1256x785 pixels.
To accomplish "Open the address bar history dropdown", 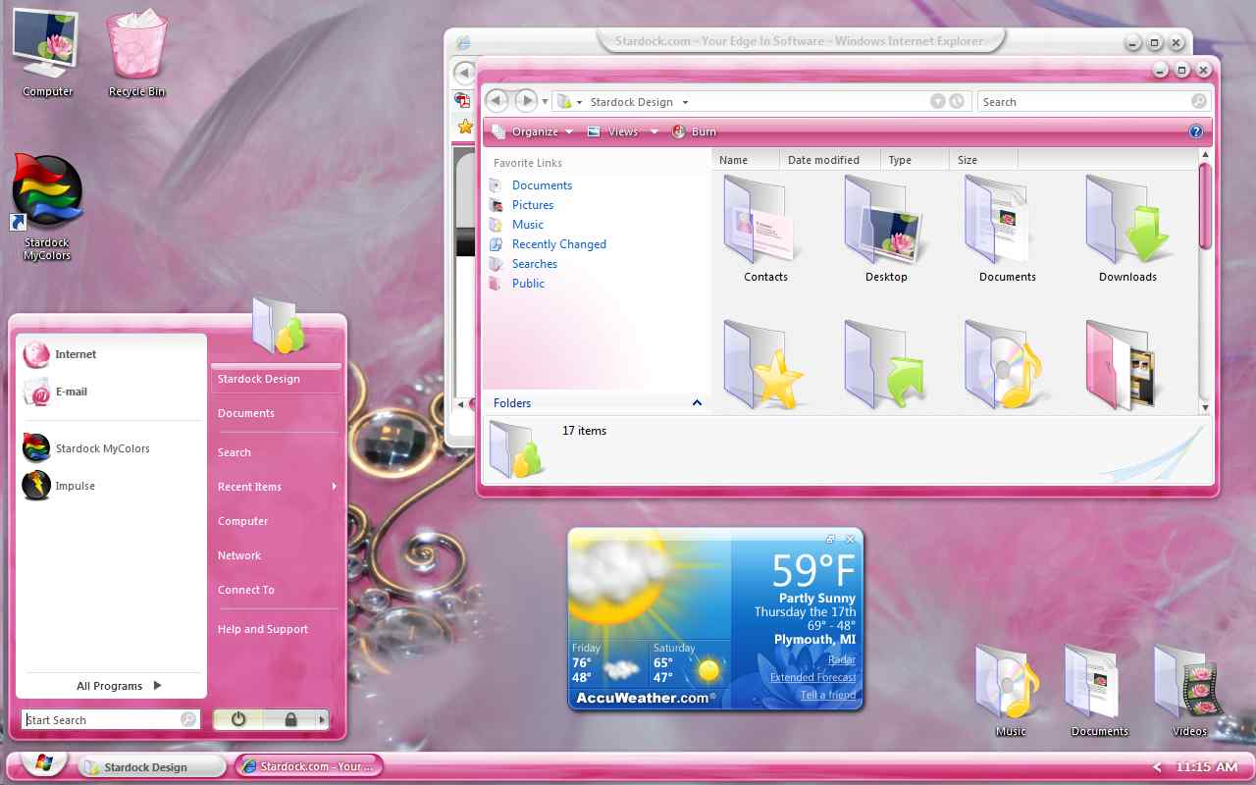I will 937,102.
